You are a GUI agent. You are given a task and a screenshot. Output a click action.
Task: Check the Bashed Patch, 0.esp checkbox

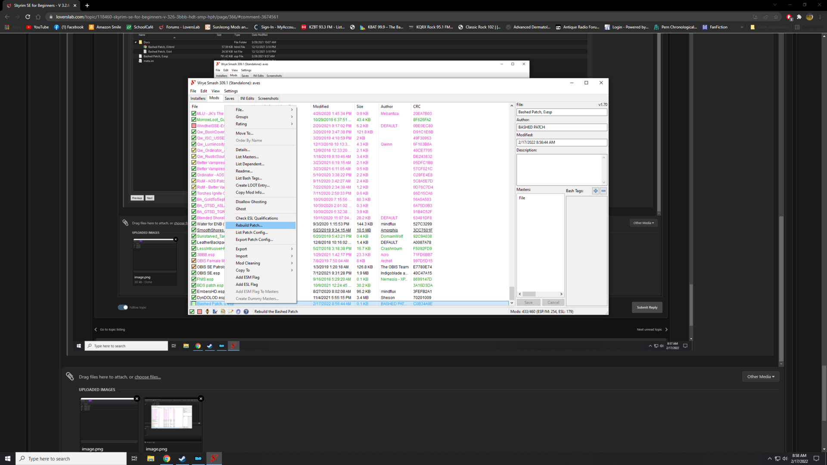(194, 304)
